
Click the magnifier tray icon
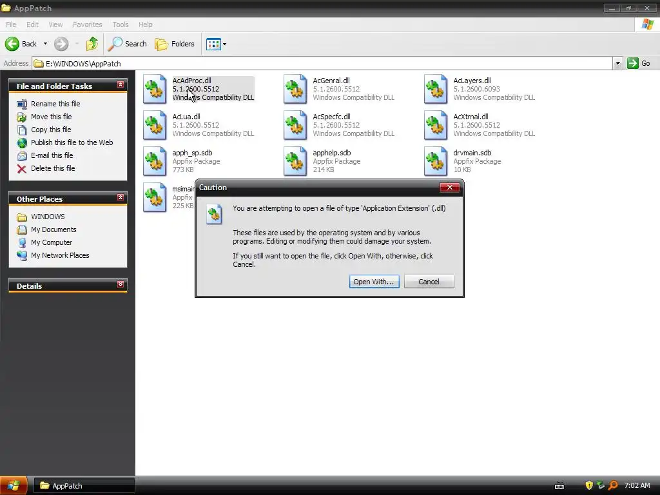pos(613,485)
